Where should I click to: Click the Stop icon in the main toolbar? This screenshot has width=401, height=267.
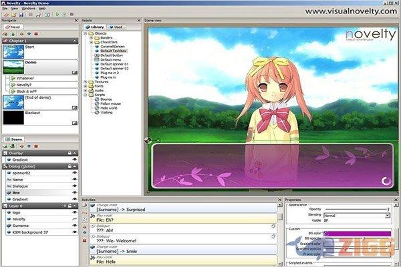point(73,13)
